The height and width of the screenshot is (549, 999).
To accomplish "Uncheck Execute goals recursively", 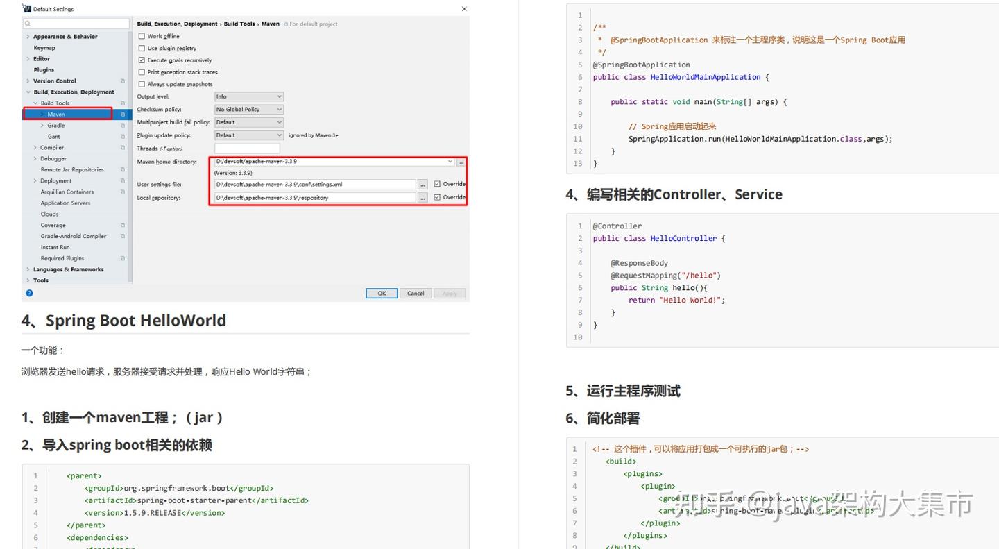I will tap(142, 60).
